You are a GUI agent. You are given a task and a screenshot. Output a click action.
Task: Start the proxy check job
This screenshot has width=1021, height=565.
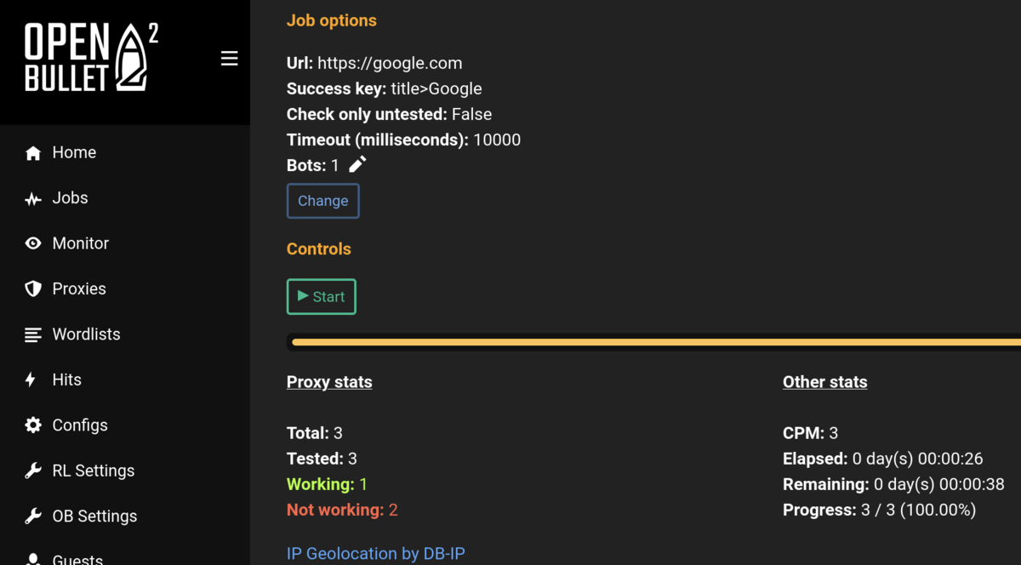tap(322, 297)
